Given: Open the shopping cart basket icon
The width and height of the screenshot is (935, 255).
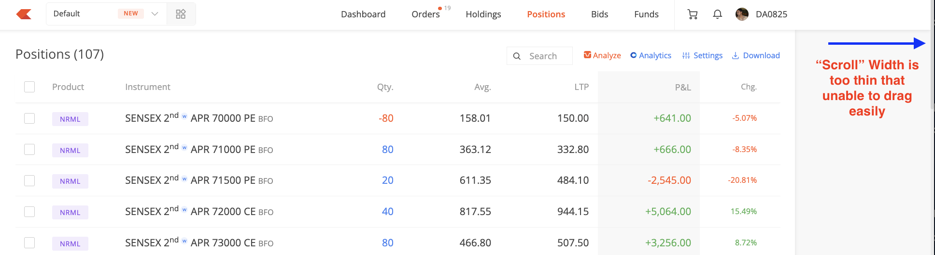Looking at the screenshot, I should coord(692,14).
